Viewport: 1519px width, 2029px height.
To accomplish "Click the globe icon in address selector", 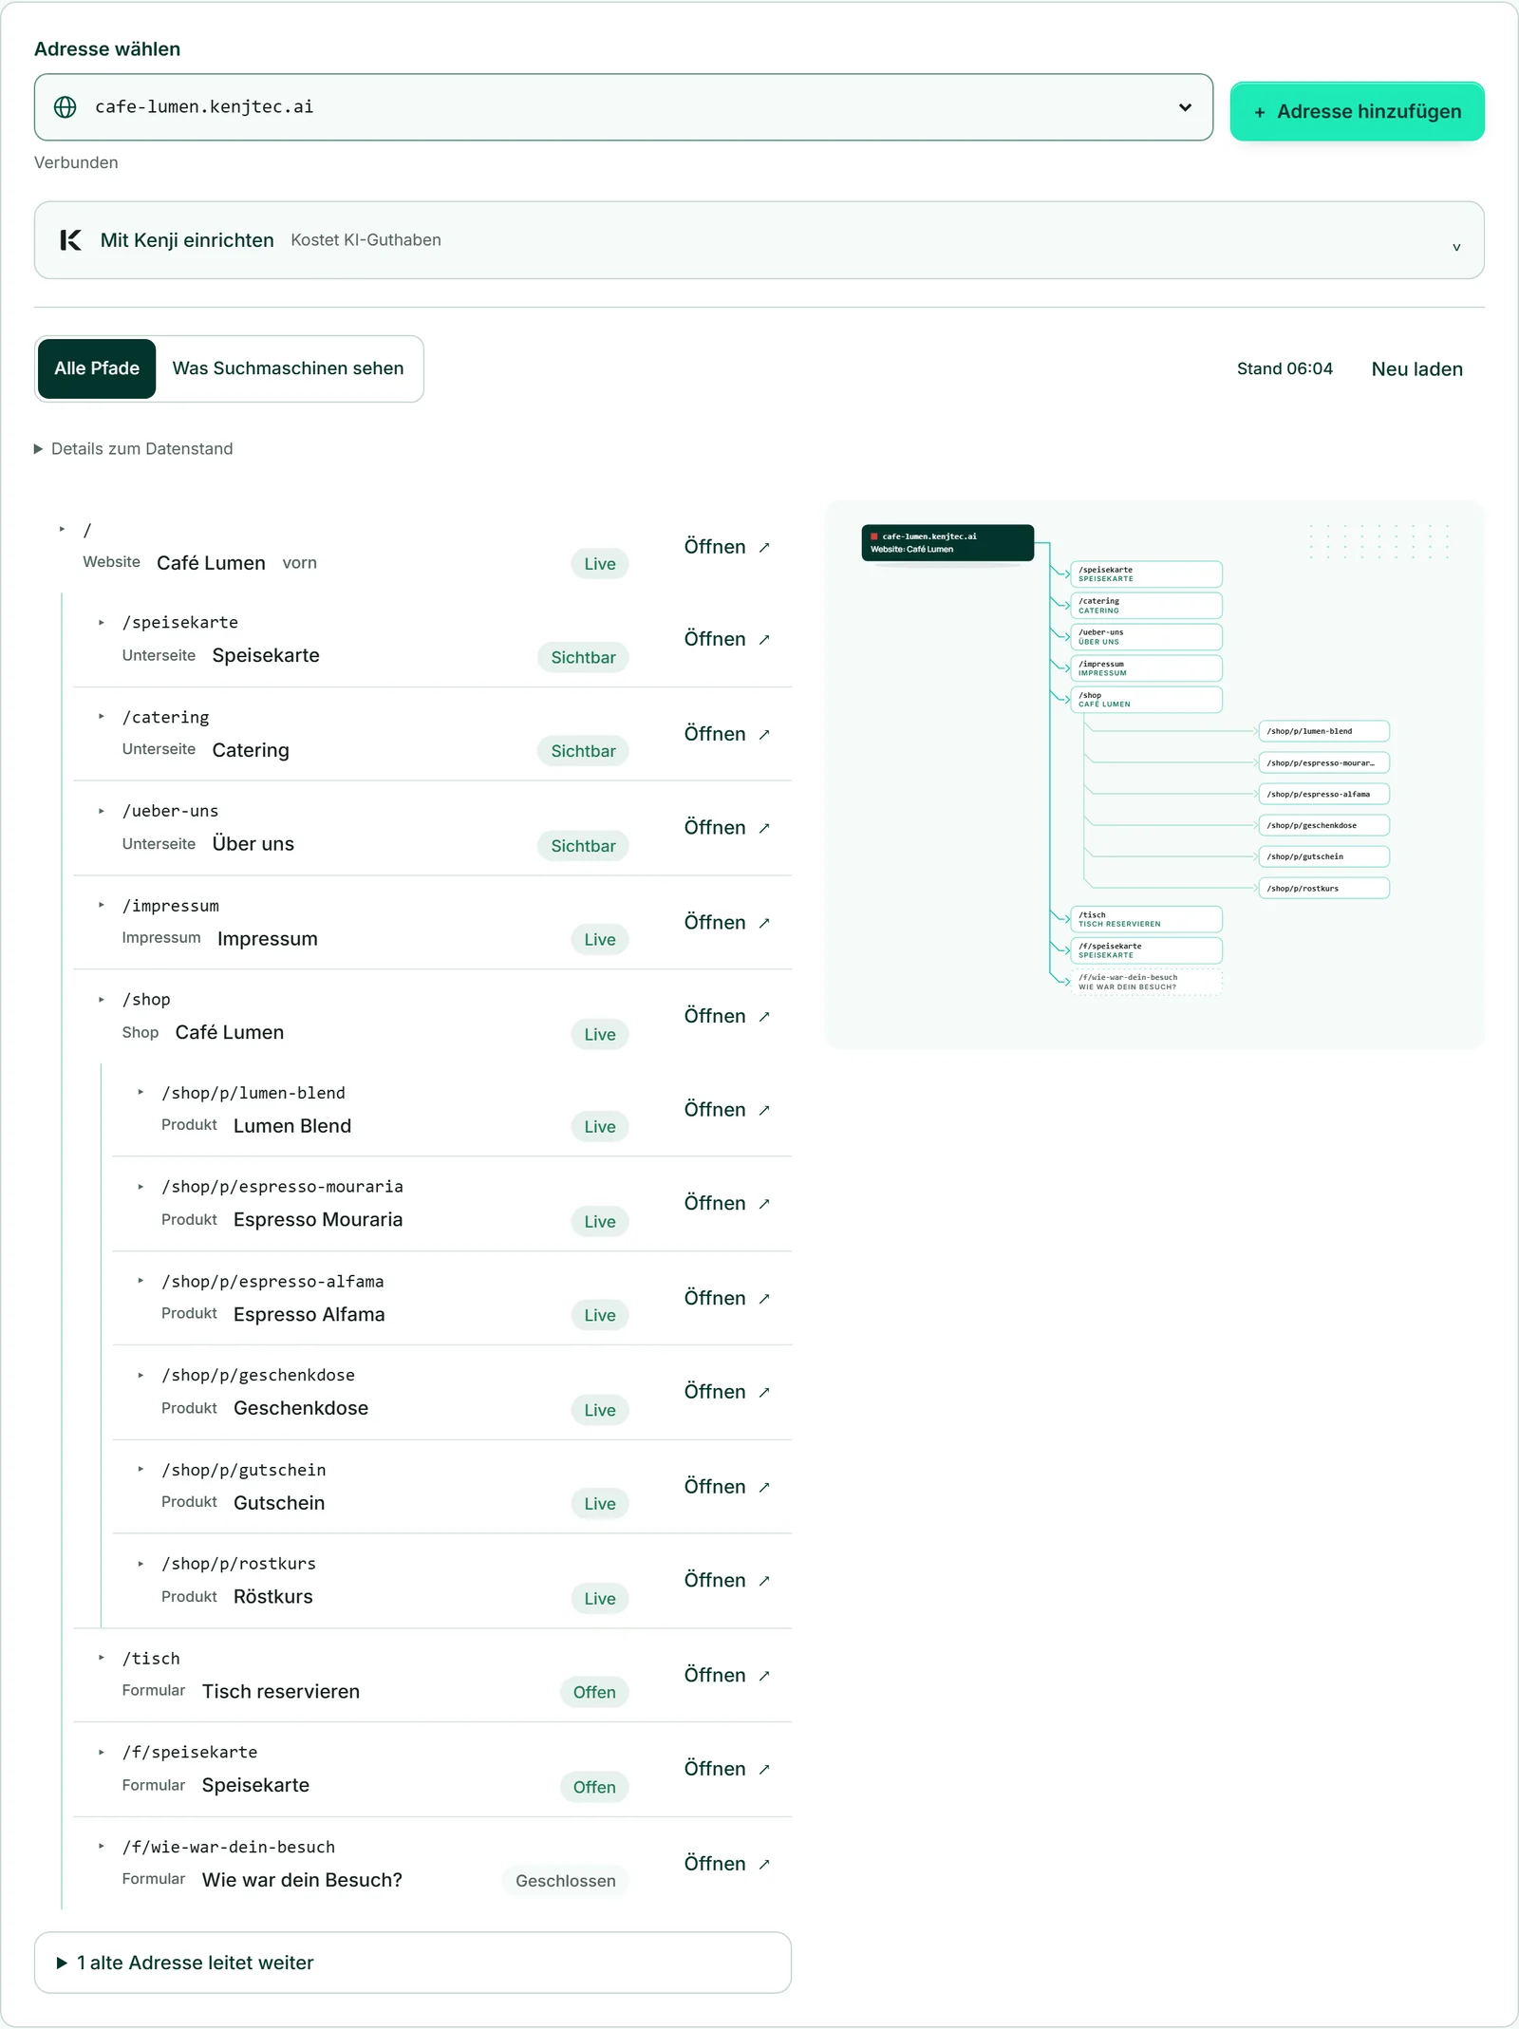I will point(66,107).
